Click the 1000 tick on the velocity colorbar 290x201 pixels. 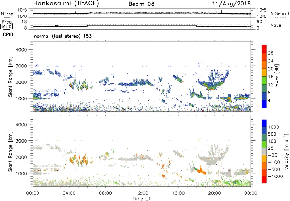pyautogui.click(x=274, y=127)
